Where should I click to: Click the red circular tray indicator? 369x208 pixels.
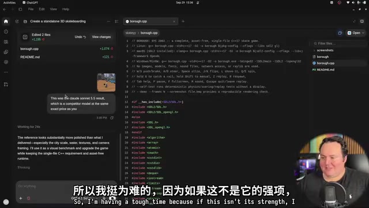340,2
